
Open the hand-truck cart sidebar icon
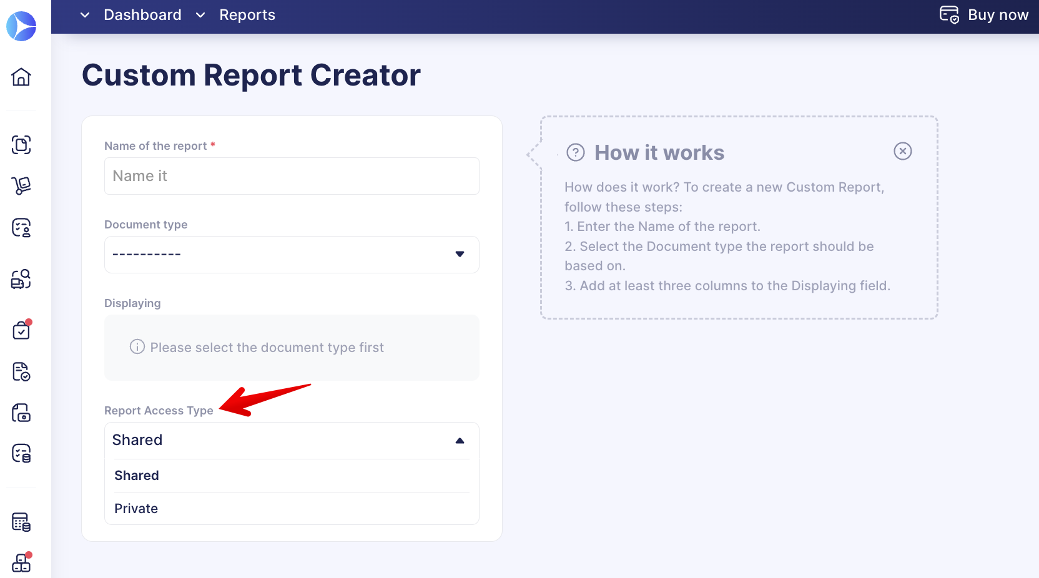pos(21,185)
